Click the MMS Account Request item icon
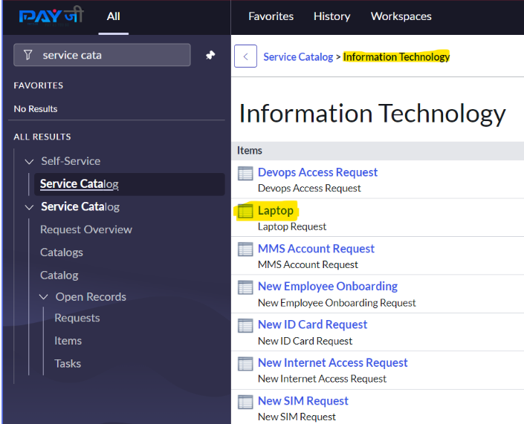 pos(245,249)
